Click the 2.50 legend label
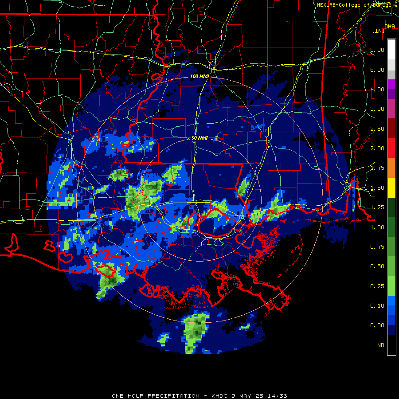Image resolution: width=399 pixels, height=399 pixels. coord(377,129)
